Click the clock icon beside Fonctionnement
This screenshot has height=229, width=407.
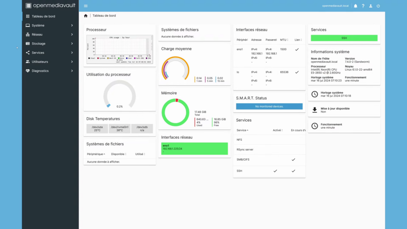(x=314, y=126)
